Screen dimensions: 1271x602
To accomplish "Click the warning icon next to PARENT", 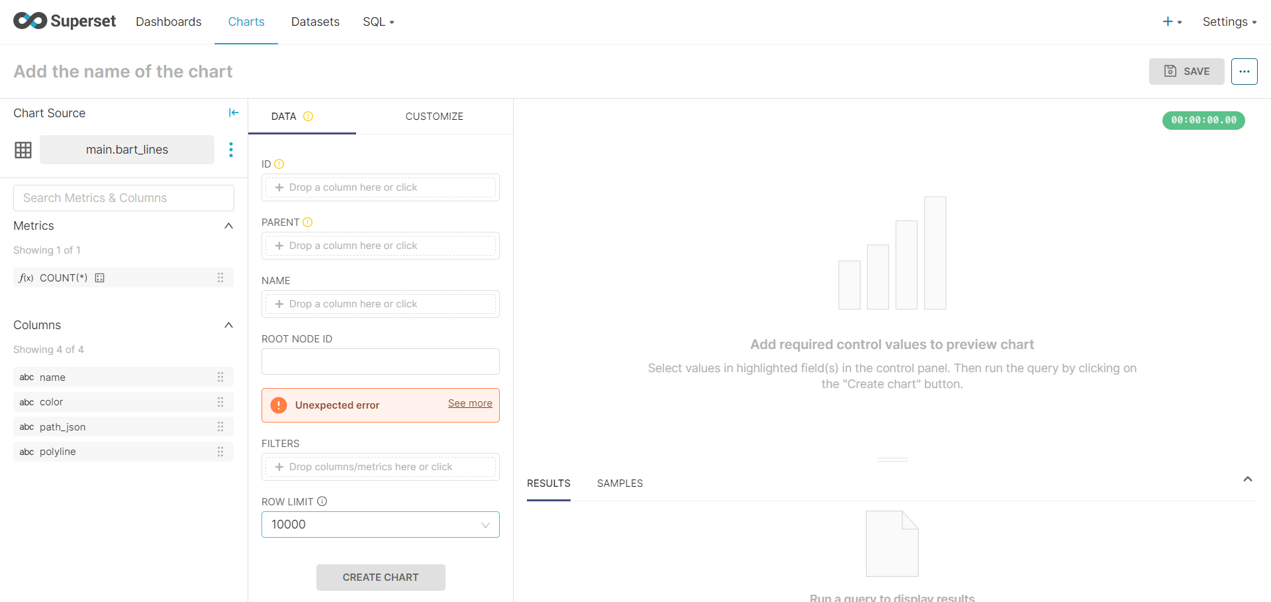I will [308, 222].
